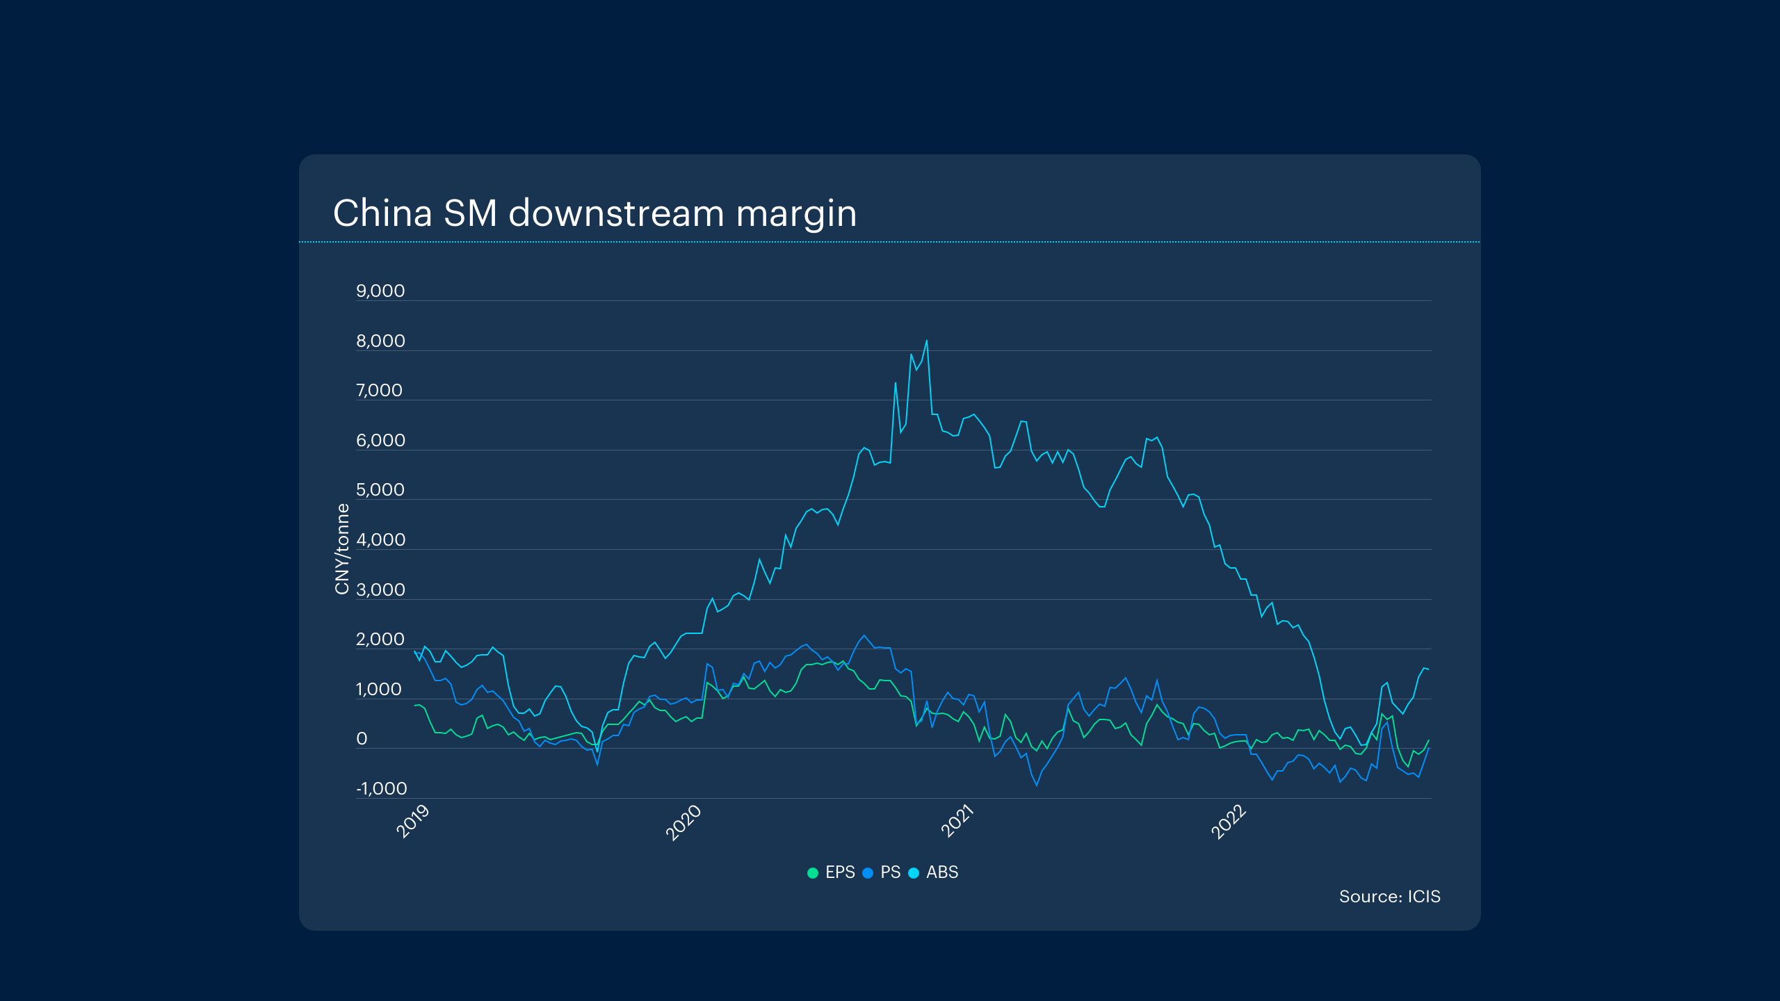Select the 5,000 y-axis tick label
This screenshot has width=1780, height=1001.
point(380,490)
